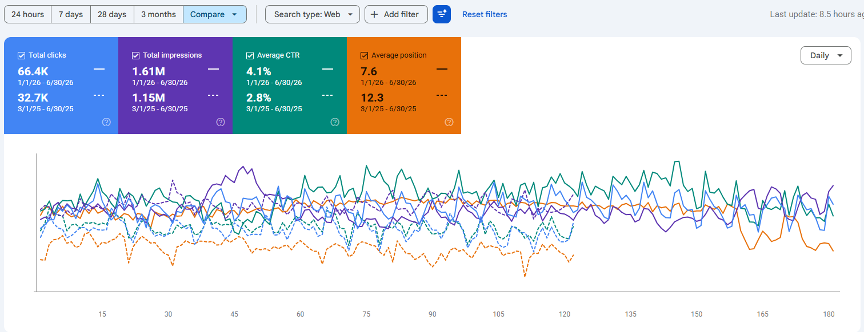Click the 1.15M previous impressions value
The width and height of the screenshot is (864, 332).
[x=149, y=98]
